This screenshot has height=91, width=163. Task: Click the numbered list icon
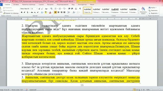click(x=60, y=9)
